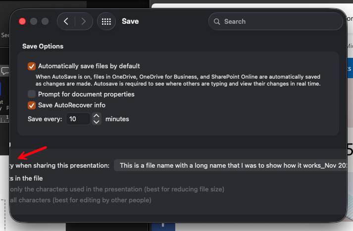Click the gray minimize window button
The image size is (353, 231).
(x=34, y=21)
